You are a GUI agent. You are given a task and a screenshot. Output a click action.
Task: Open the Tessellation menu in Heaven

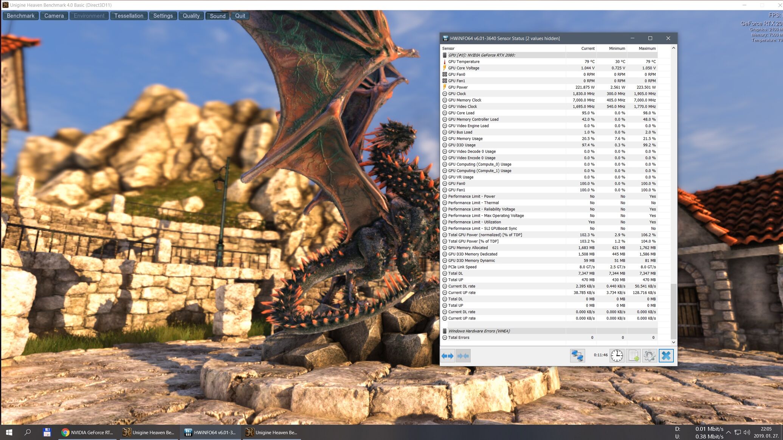tap(129, 16)
